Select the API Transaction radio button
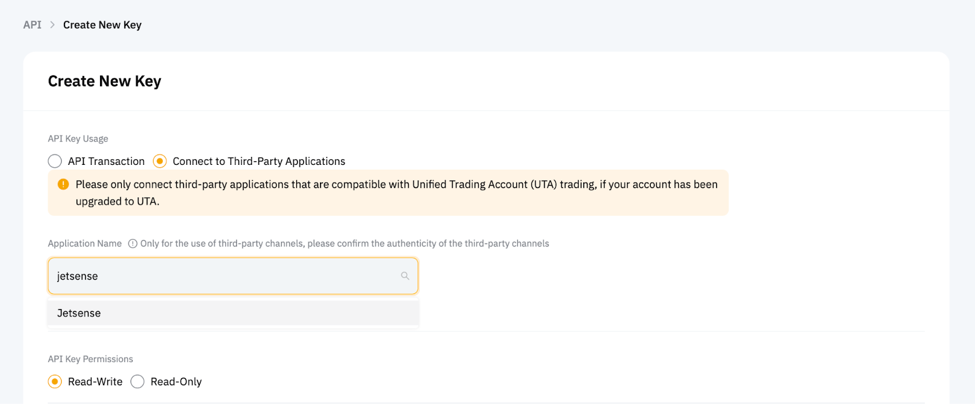Screen dimensions: 975x404 point(55,161)
